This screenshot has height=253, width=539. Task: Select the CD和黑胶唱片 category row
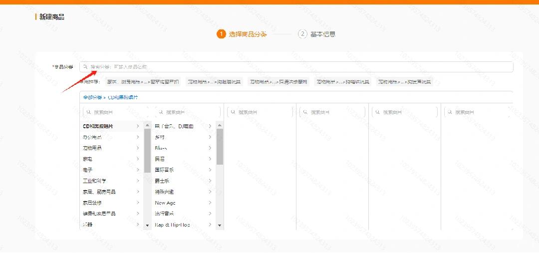coord(112,126)
